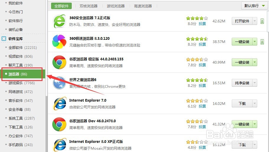
Task: Open title 360极速浏览器 8.3.0.120
Action: point(89,39)
